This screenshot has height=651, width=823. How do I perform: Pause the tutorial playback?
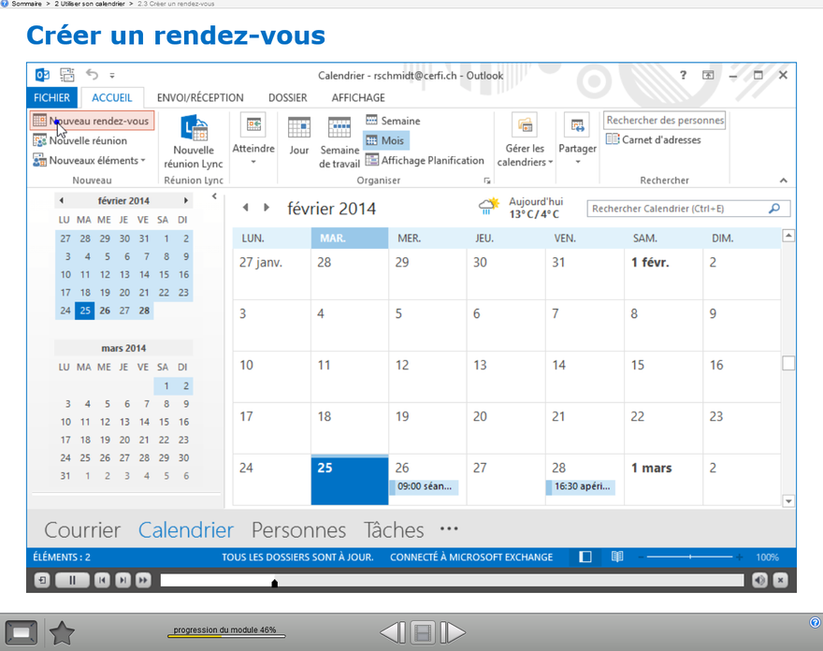(72, 580)
